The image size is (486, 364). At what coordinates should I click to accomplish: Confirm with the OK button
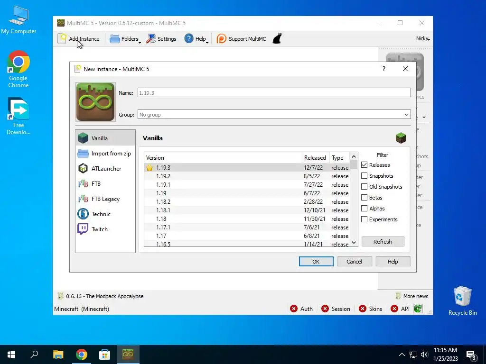pos(316,262)
